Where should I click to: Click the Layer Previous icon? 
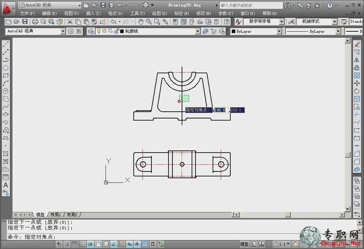click(213, 31)
